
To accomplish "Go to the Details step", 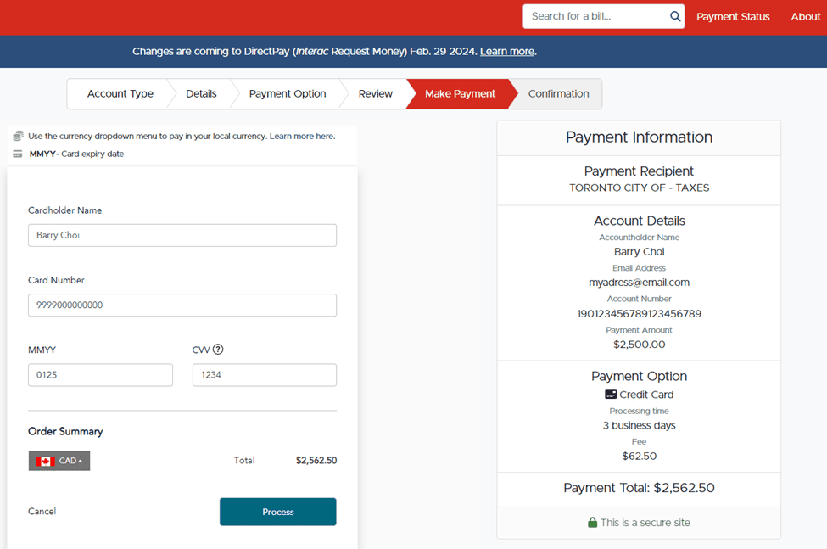I will tap(201, 94).
